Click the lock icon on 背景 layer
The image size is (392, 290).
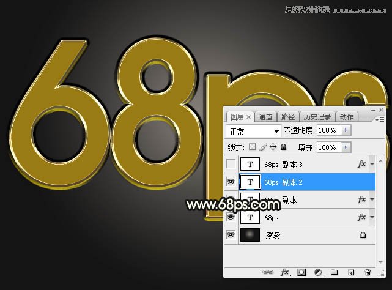pyautogui.click(x=363, y=235)
